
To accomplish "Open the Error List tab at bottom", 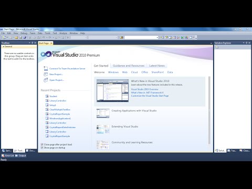I will pyautogui.click(x=8, y=155).
